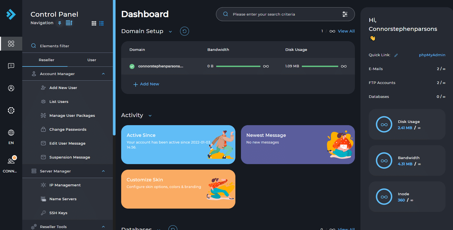Screen dimensions: 453x230
Task: Click the Bandwidth infinity gauge
Action: (384, 160)
